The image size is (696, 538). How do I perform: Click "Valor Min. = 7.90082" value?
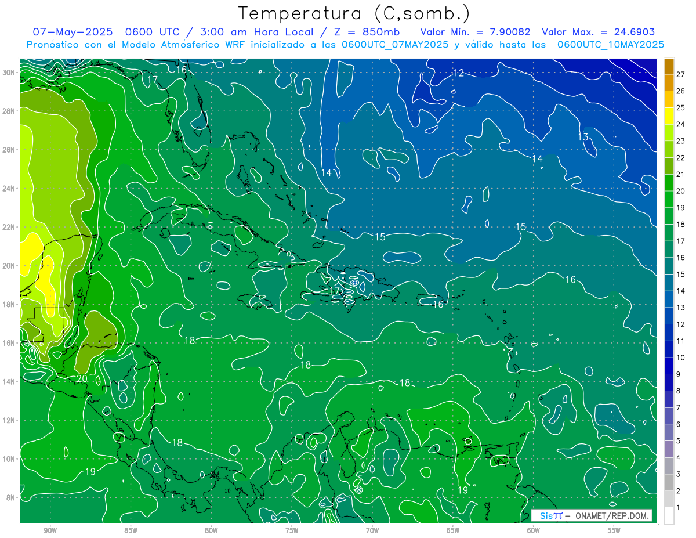(476, 32)
